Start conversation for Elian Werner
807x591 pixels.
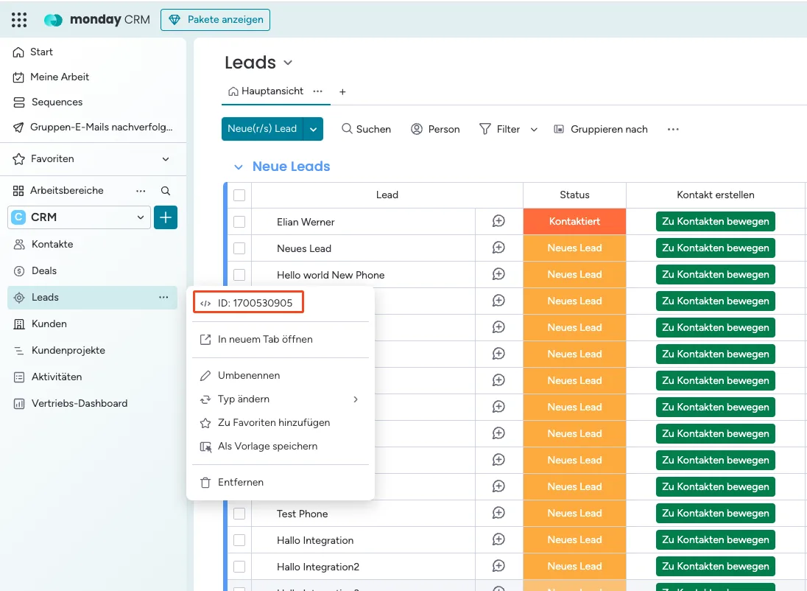pyautogui.click(x=498, y=222)
